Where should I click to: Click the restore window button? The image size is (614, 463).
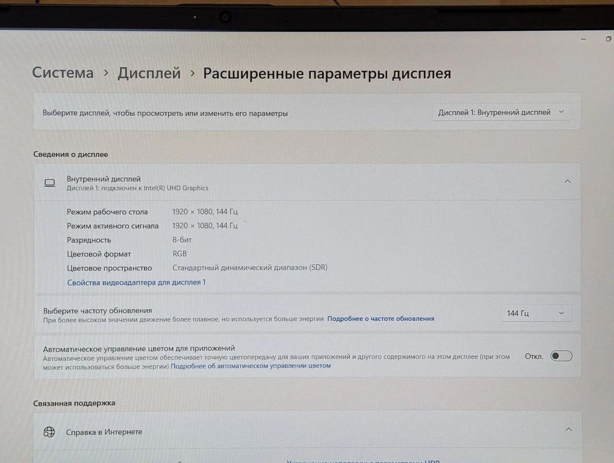click(608, 39)
